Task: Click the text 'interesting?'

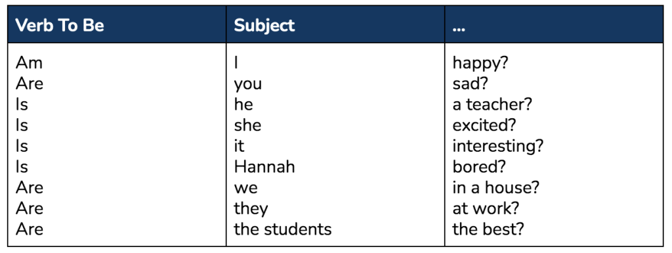Action: (498, 147)
